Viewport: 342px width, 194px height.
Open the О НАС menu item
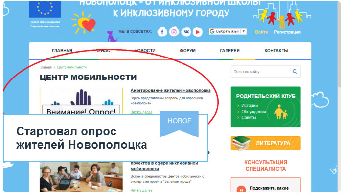pos(103,51)
